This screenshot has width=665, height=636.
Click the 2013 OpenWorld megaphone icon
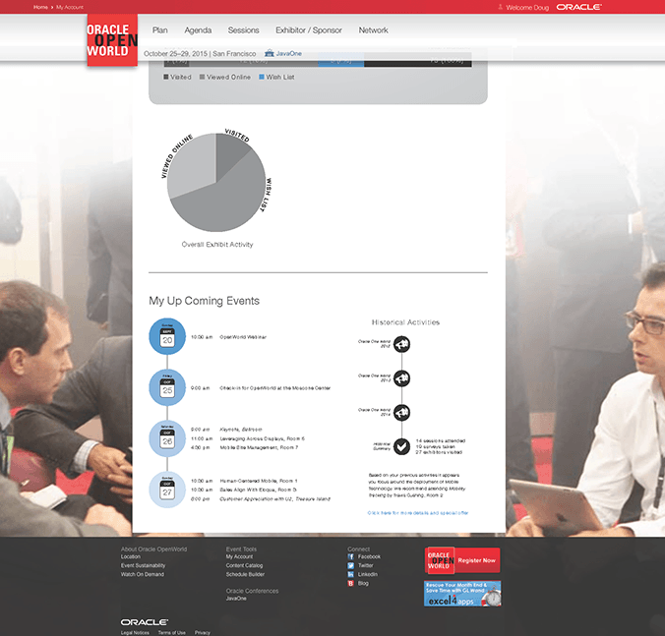point(401,377)
